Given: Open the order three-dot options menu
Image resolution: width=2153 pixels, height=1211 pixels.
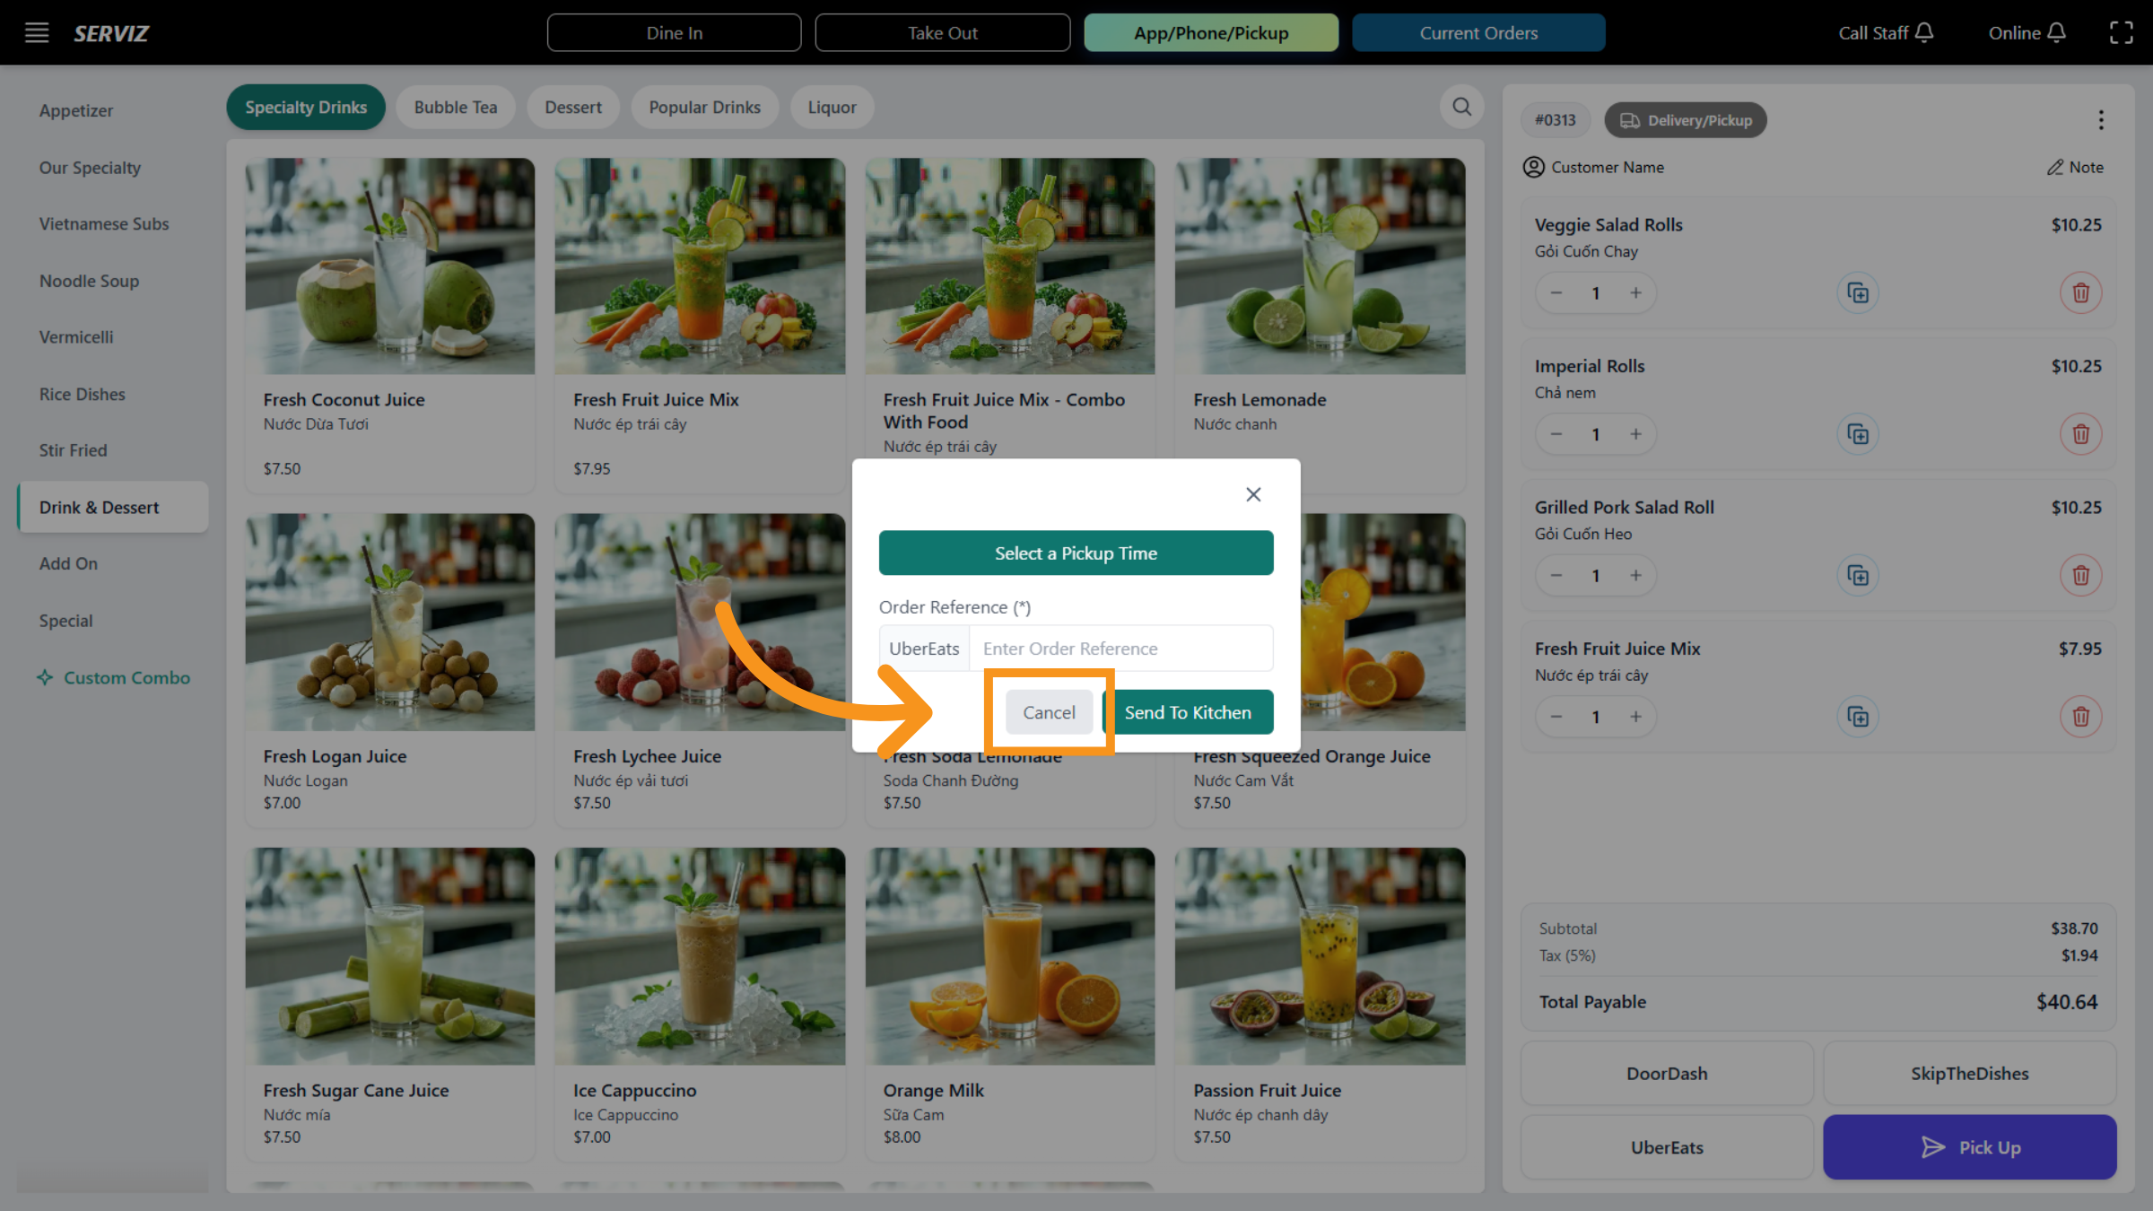Looking at the screenshot, I should 2100,120.
